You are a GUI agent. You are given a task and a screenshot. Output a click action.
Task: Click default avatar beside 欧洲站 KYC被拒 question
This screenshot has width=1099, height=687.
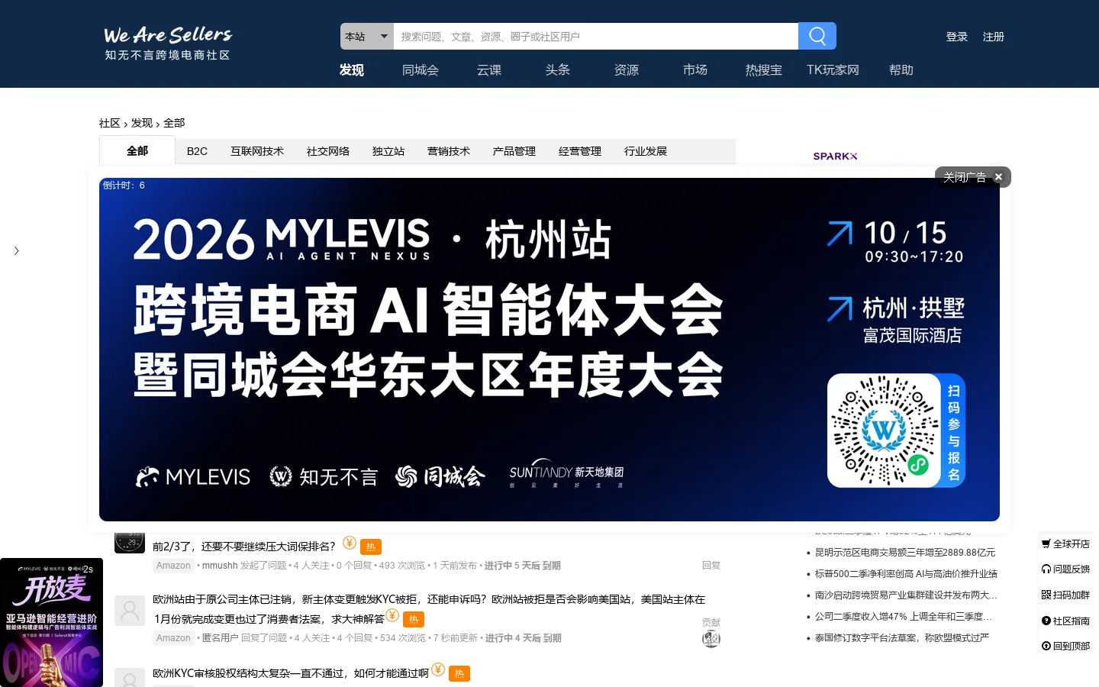130,611
